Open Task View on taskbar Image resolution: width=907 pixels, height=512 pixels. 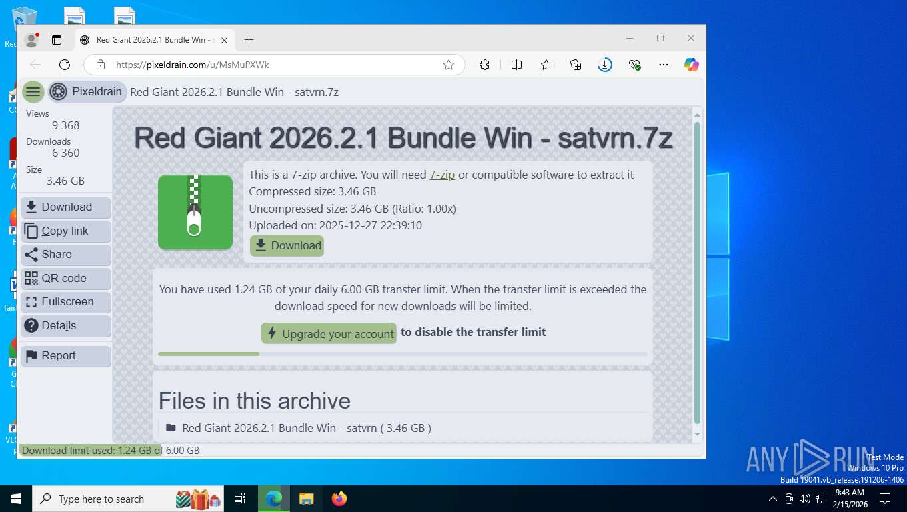pos(240,499)
